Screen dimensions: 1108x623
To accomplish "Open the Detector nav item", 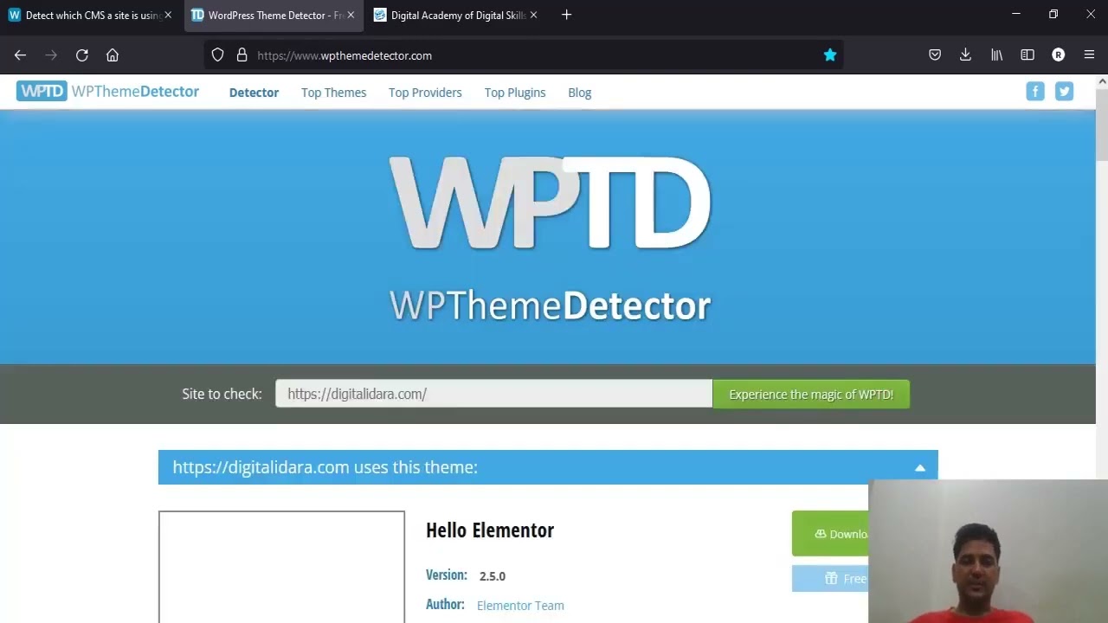I will [254, 93].
